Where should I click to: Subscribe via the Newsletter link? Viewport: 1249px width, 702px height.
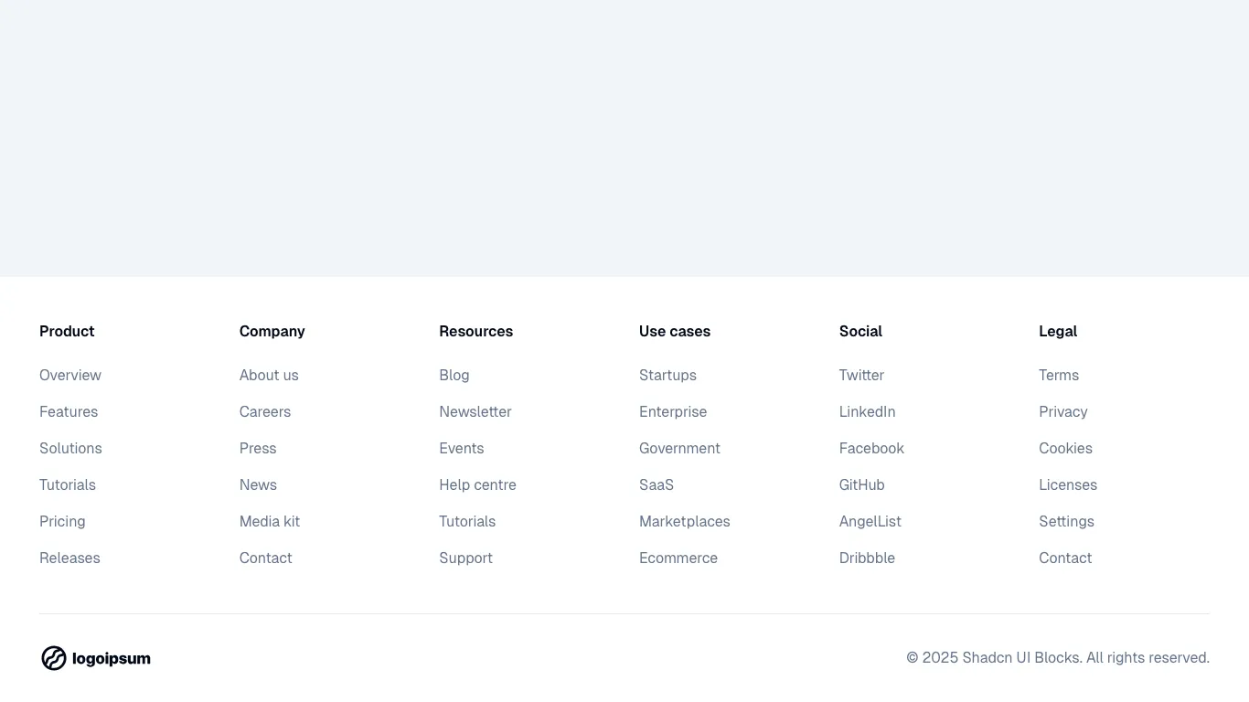point(475,411)
